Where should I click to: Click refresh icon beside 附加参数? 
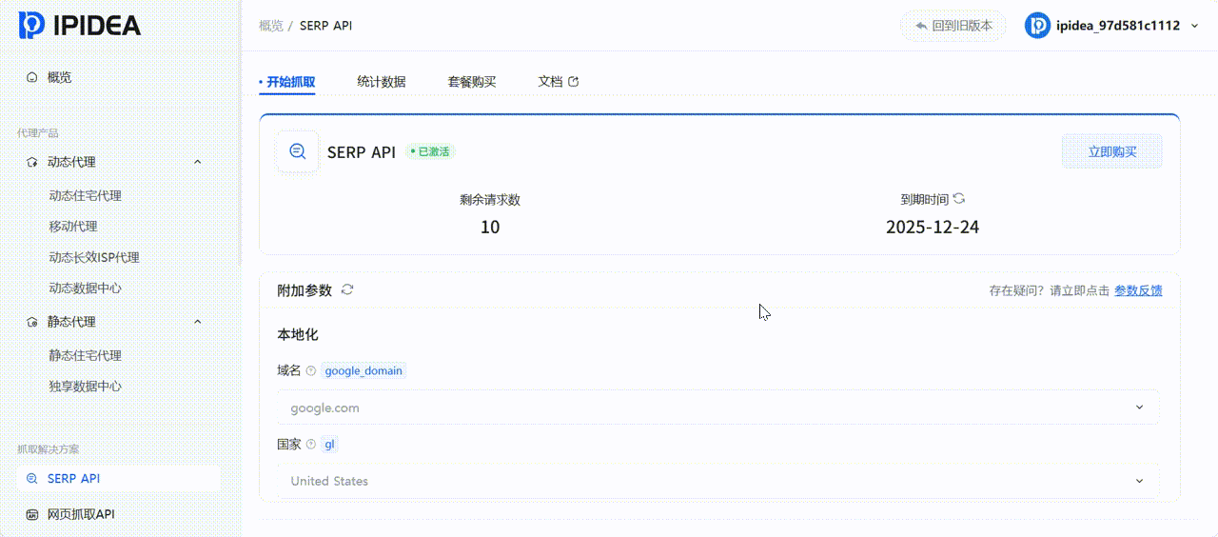347,289
